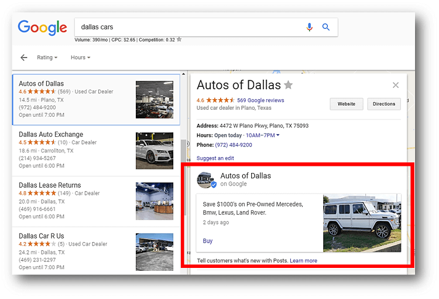The height and width of the screenshot is (299, 439).
Task: Click the Google logo
Action: 42,28
